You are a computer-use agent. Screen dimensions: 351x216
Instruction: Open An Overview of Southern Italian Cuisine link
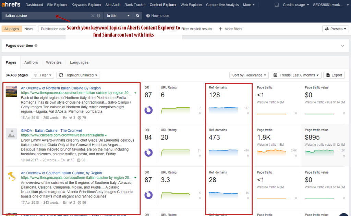pyautogui.click(x=61, y=173)
